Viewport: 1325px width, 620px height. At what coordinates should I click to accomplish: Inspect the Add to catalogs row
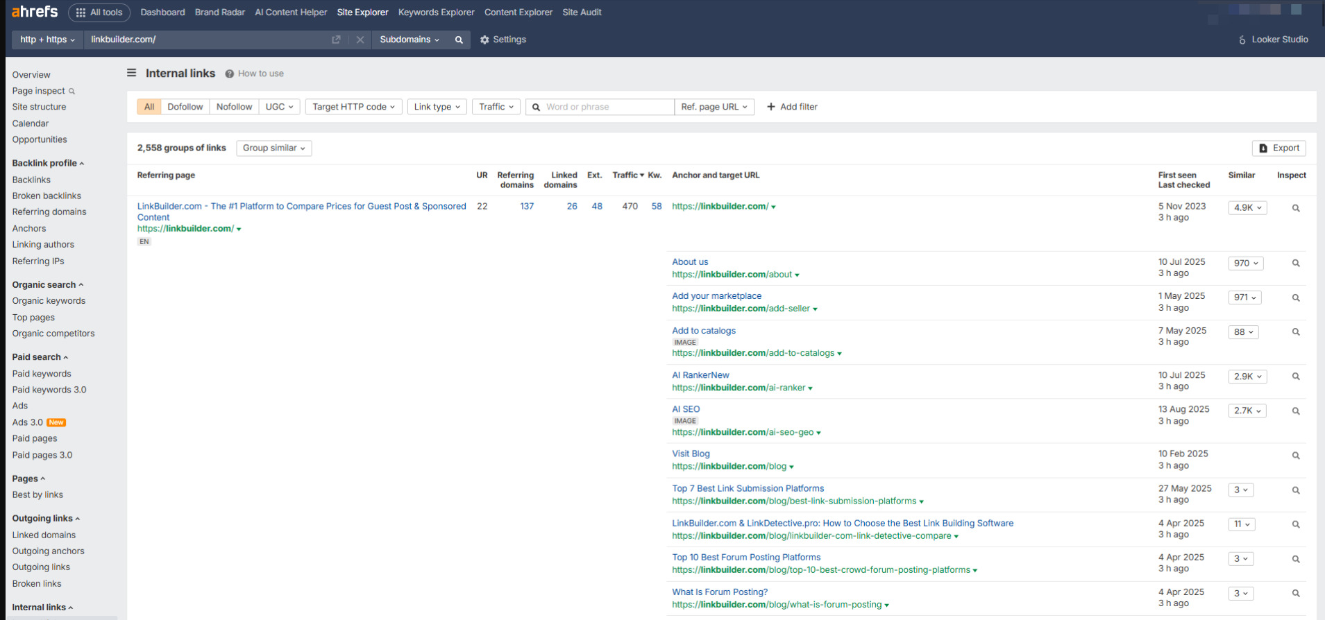[1296, 332]
